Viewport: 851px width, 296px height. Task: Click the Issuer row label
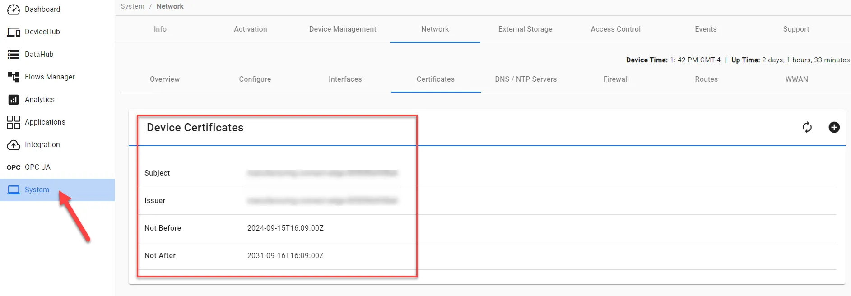[x=155, y=201]
